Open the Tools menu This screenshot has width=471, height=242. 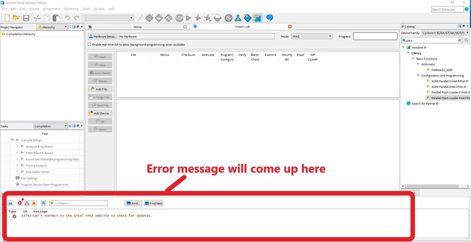(86, 9)
